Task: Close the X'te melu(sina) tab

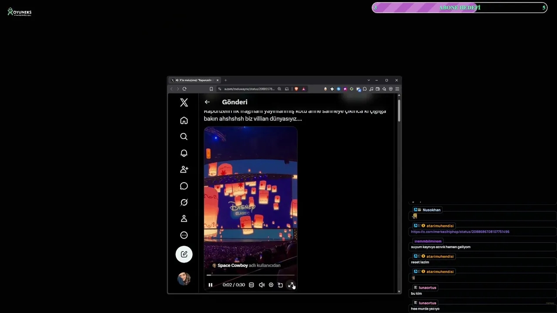Action: (217, 80)
